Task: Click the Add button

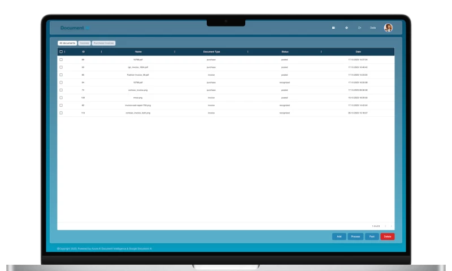Action: 339,237
